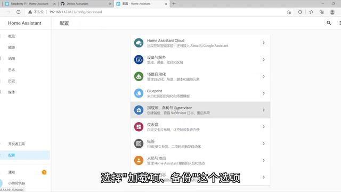
Task: Focus the address bar URL field
Action: tap(76, 12)
